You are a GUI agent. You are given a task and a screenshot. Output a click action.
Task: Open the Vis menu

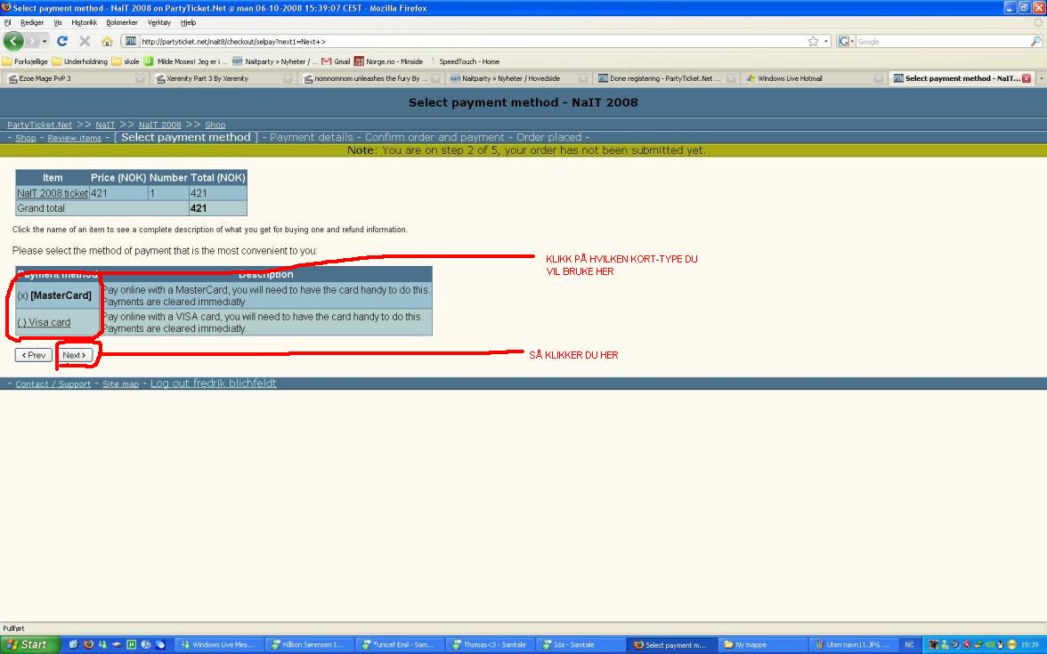click(x=57, y=23)
